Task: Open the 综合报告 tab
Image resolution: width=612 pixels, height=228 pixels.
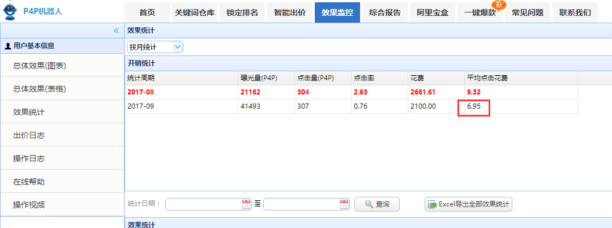Action: click(x=385, y=12)
